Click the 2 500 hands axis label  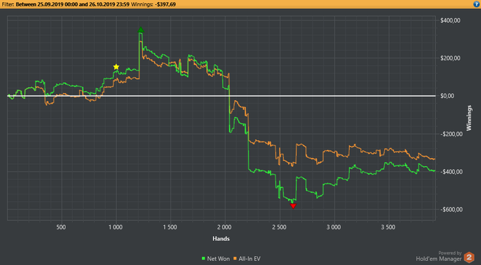279,227
